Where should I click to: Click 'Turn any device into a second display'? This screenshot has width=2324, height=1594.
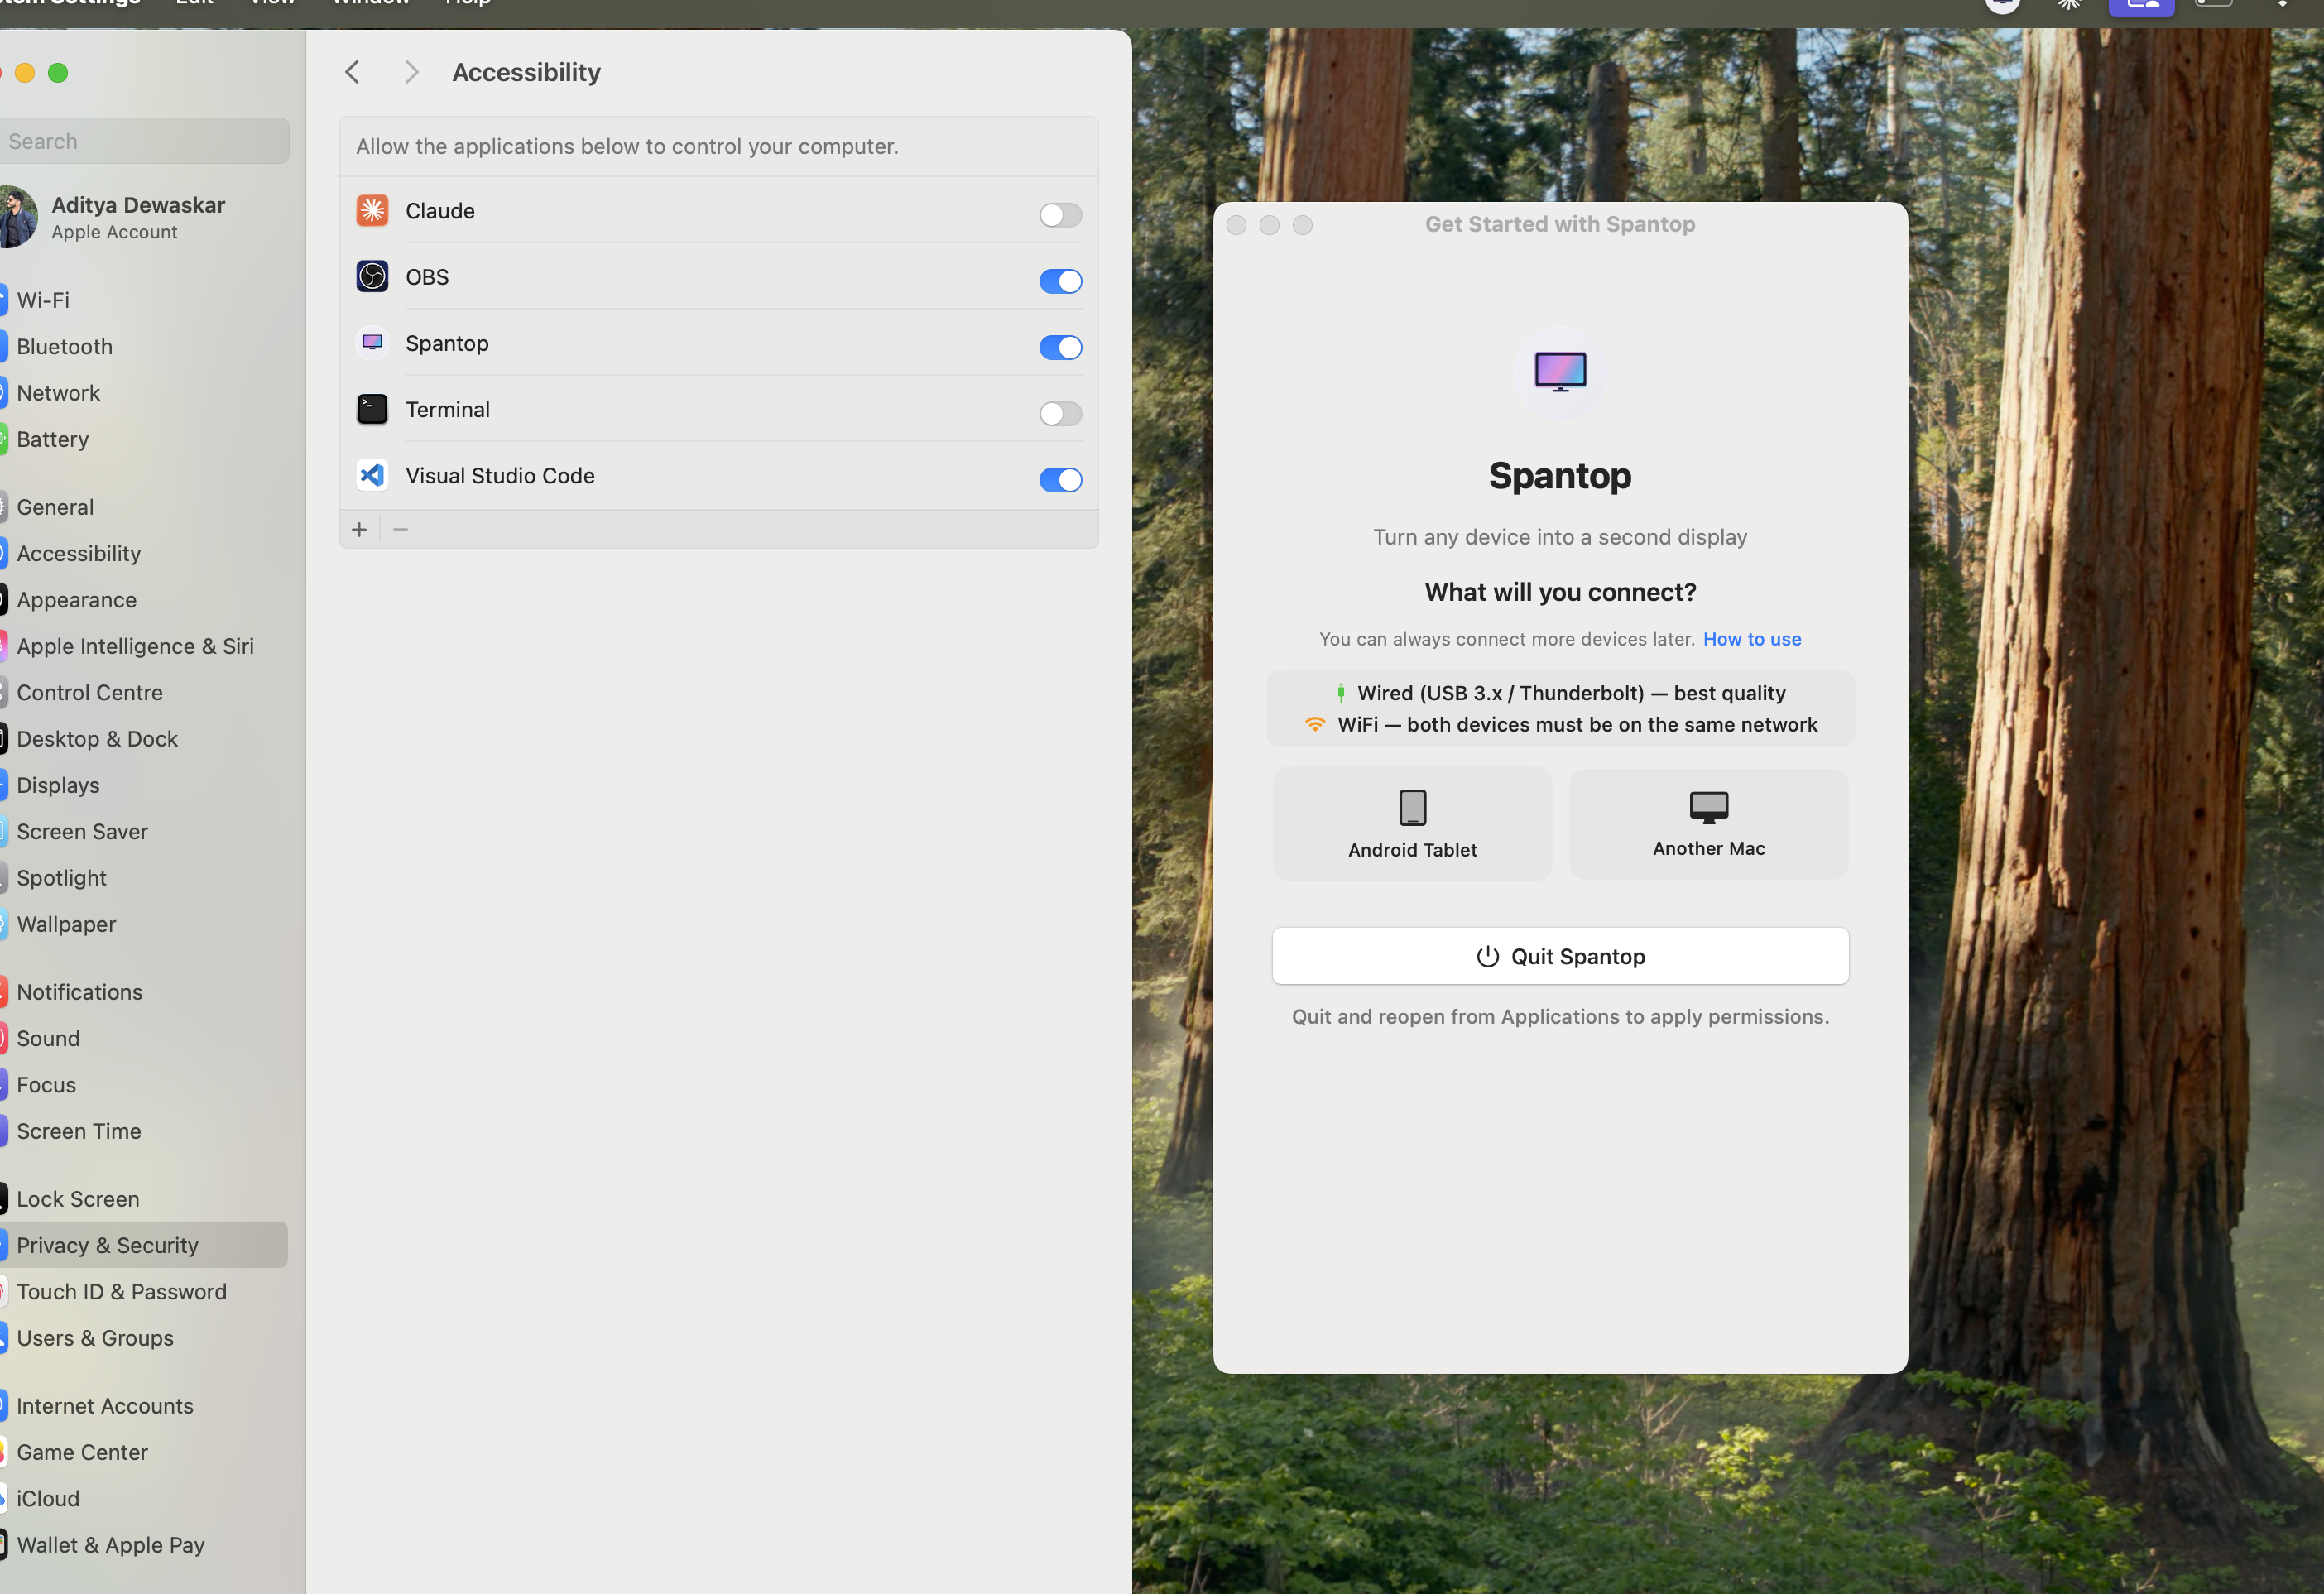pyautogui.click(x=1560, y=537)
